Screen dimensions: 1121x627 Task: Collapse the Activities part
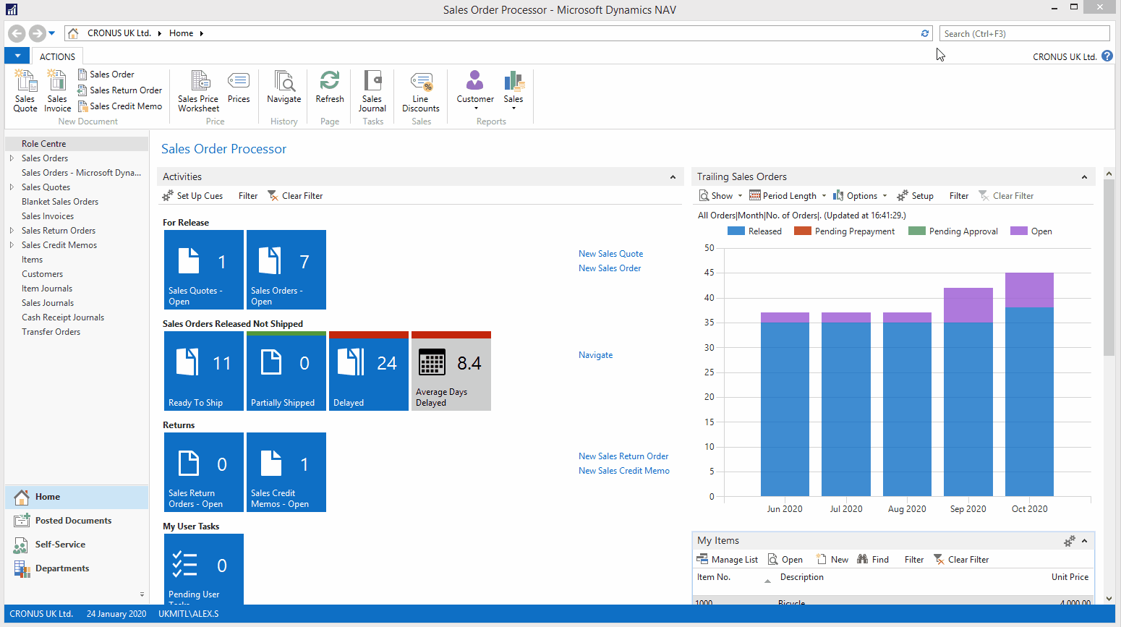click(x=673, y=177)
